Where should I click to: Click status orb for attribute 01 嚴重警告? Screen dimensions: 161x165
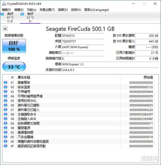tap(6, 83)
